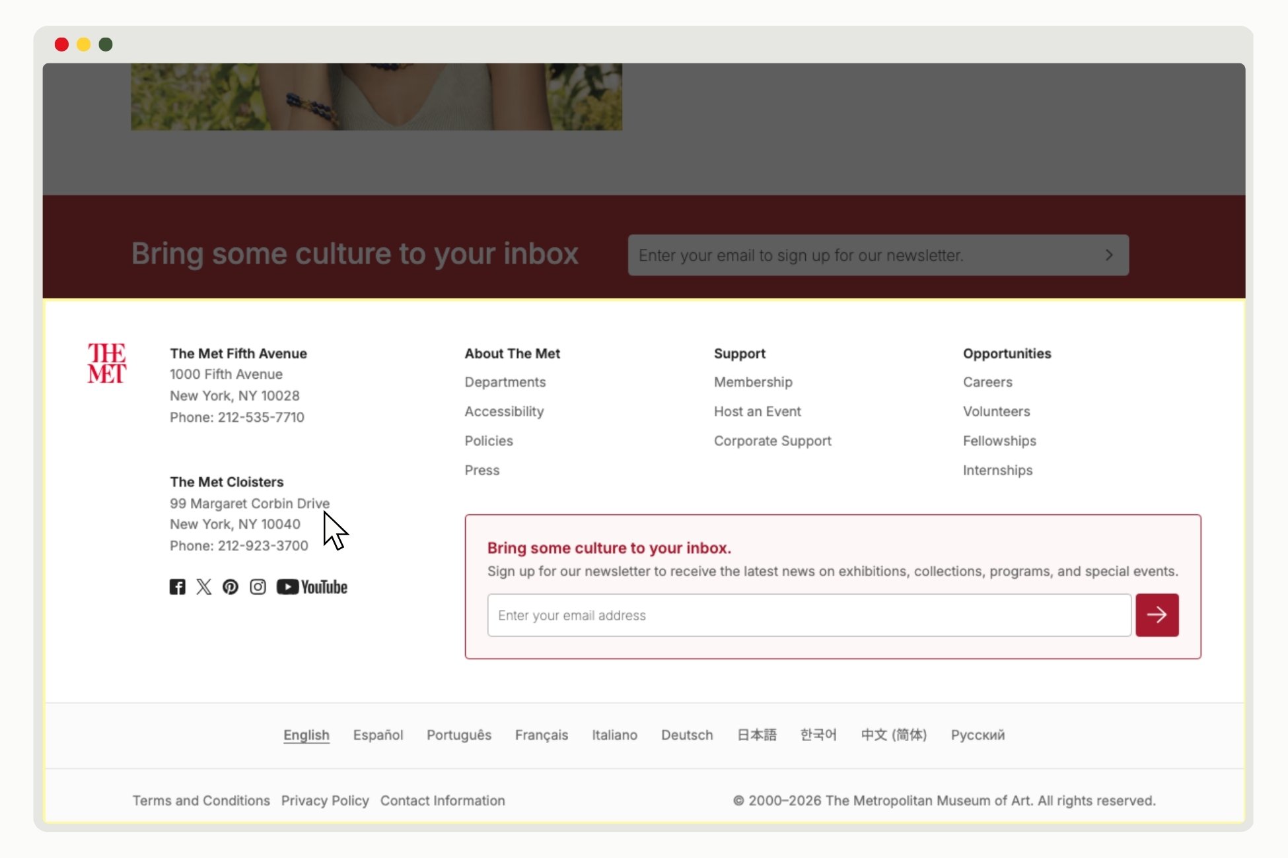Choose Italiano language

[614, 735]
